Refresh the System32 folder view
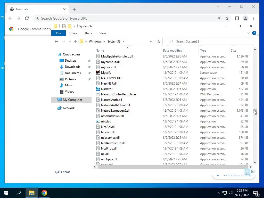This screenshot has height=198, width=264. [x=159, y=42]
